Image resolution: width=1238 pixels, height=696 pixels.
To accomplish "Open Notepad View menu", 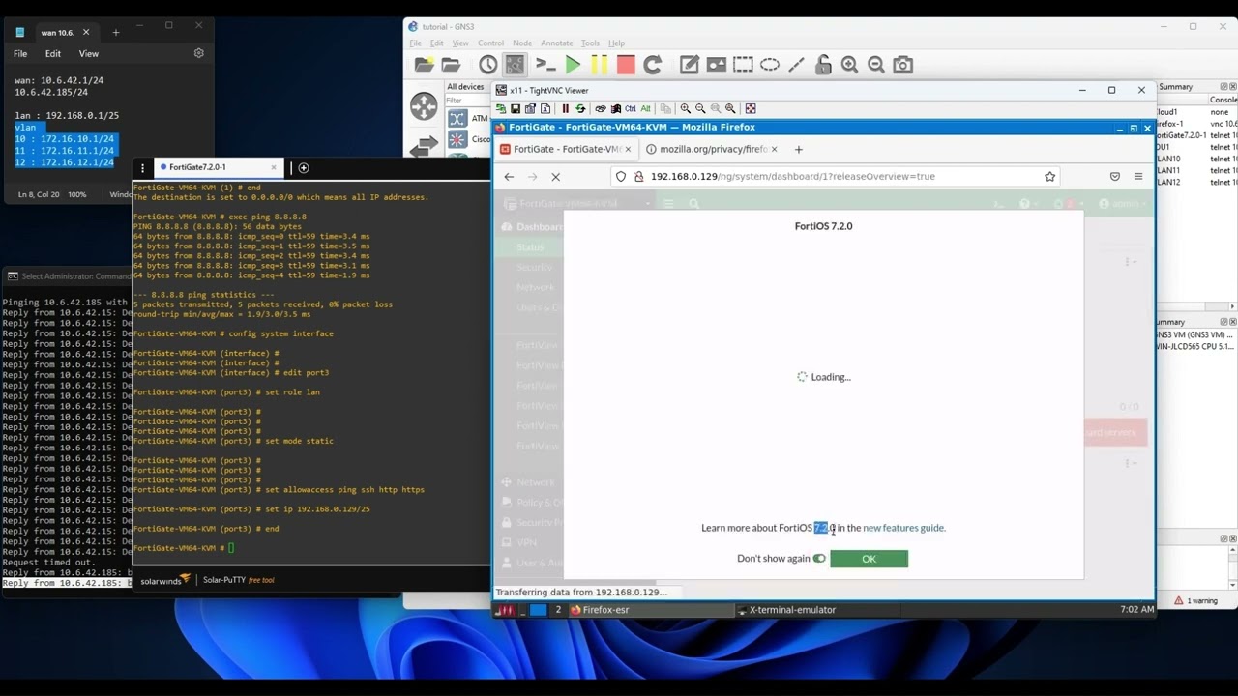I will (88, 54).
